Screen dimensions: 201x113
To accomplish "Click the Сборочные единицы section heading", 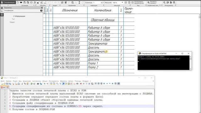I will click(x=103, y=20).
